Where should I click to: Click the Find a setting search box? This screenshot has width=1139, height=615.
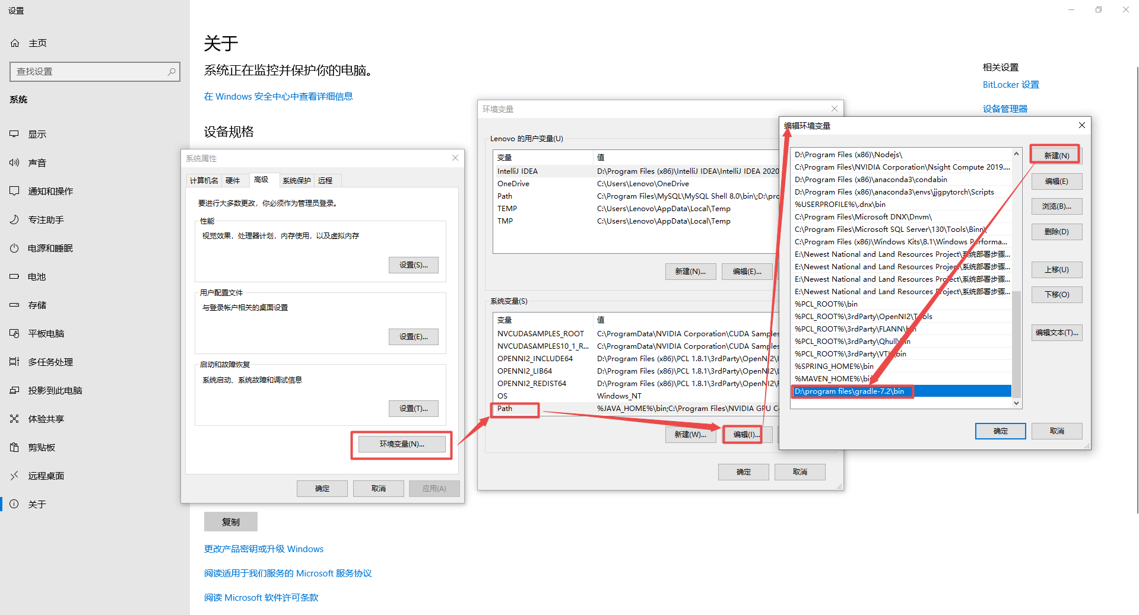95,72
